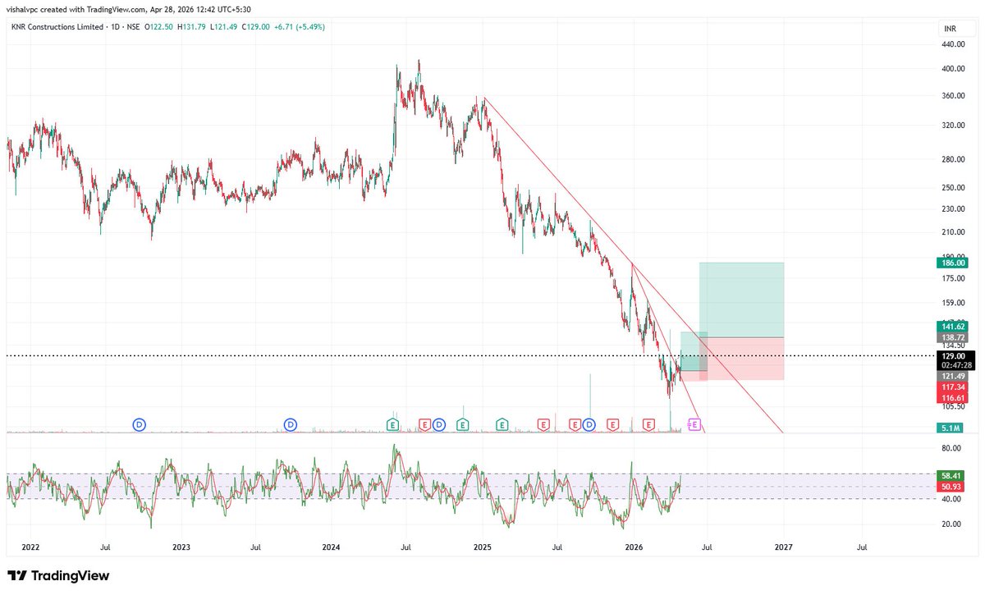The width and height of the screenshot is (985, 595).
Task: Click the dividend D marker in late 2023
Action: 290,424
